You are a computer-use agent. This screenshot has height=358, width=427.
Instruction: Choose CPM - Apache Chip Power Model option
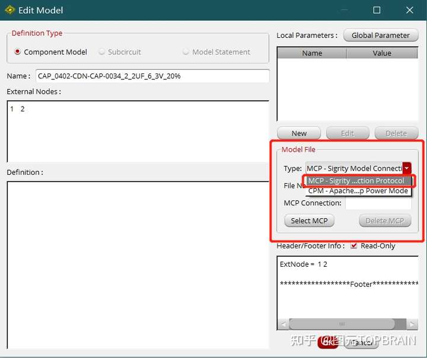click(x=358, y=191)
